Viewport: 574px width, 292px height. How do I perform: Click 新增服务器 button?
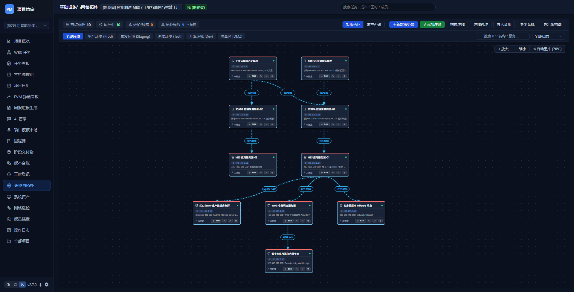click(x=403, y=25)
